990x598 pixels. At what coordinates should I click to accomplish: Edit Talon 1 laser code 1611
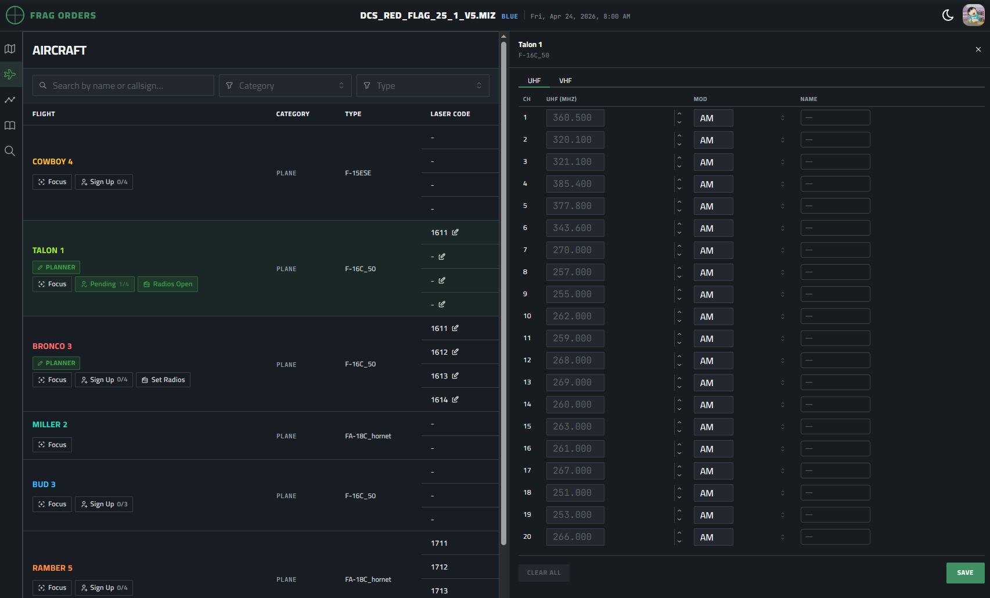(455, 232)
